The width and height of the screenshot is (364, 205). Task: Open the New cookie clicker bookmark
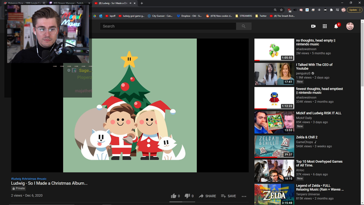tap(219, 16)
